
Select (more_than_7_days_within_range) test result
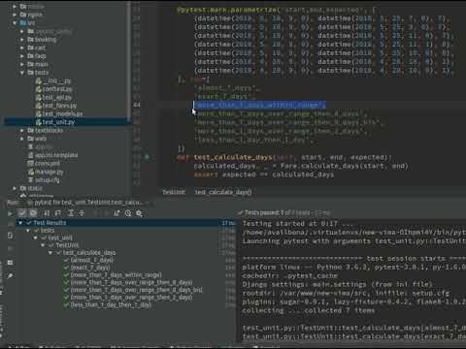point(116,275)
